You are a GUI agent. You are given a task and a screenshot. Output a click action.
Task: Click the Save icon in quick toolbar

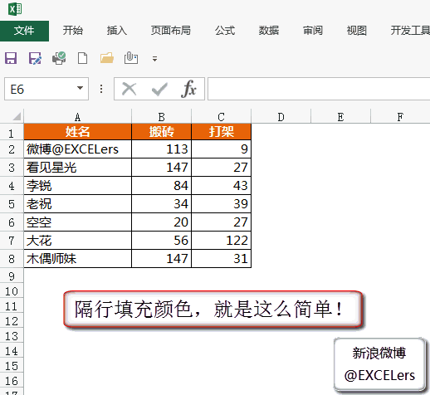click(x=11, y=58)
